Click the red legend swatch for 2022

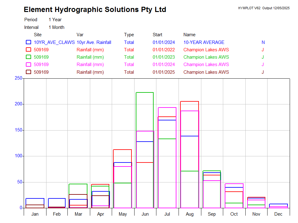pos(28,49)
